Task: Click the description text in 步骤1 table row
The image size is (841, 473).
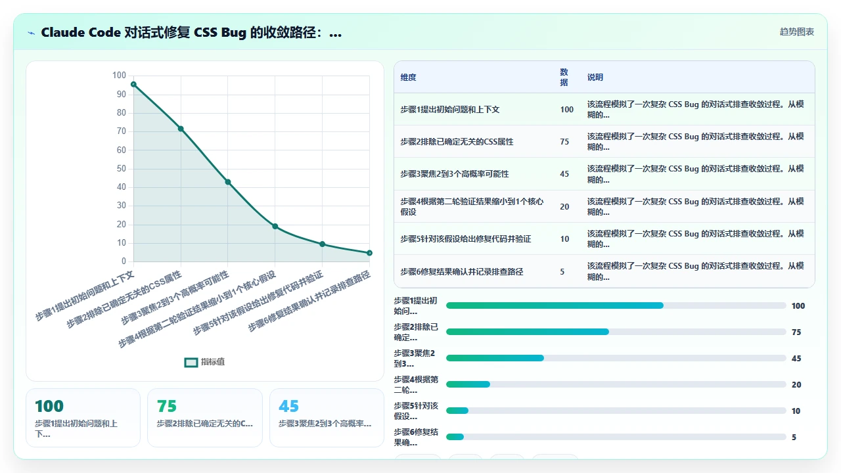Action: point(695,110)
